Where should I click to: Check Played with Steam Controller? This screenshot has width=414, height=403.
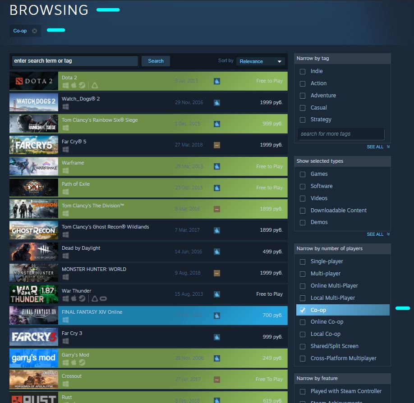[x=303, y=391]
